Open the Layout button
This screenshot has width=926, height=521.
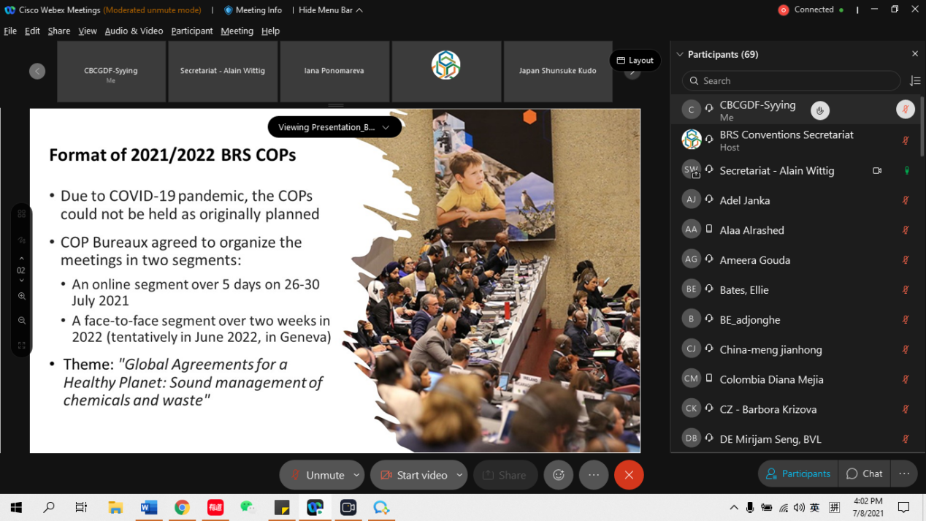635,61
